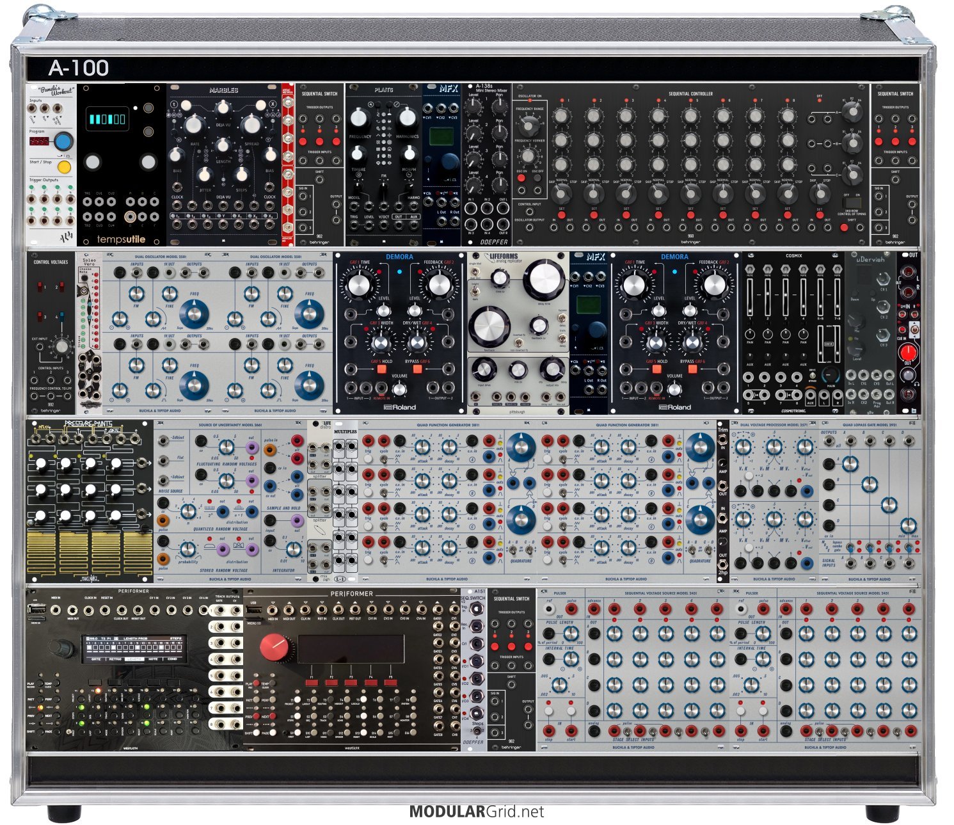The image size is (954, 825).
Task: Click the blue Program knob on Pamela's Workout
Action: click(x=63, y=141)
